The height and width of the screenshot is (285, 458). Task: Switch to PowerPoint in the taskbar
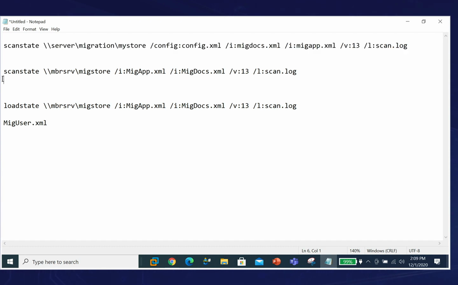(277, 262)
